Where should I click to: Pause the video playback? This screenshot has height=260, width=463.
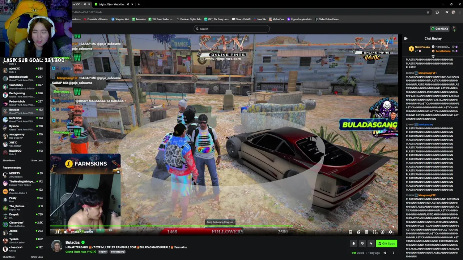click(x=58, y=232)
